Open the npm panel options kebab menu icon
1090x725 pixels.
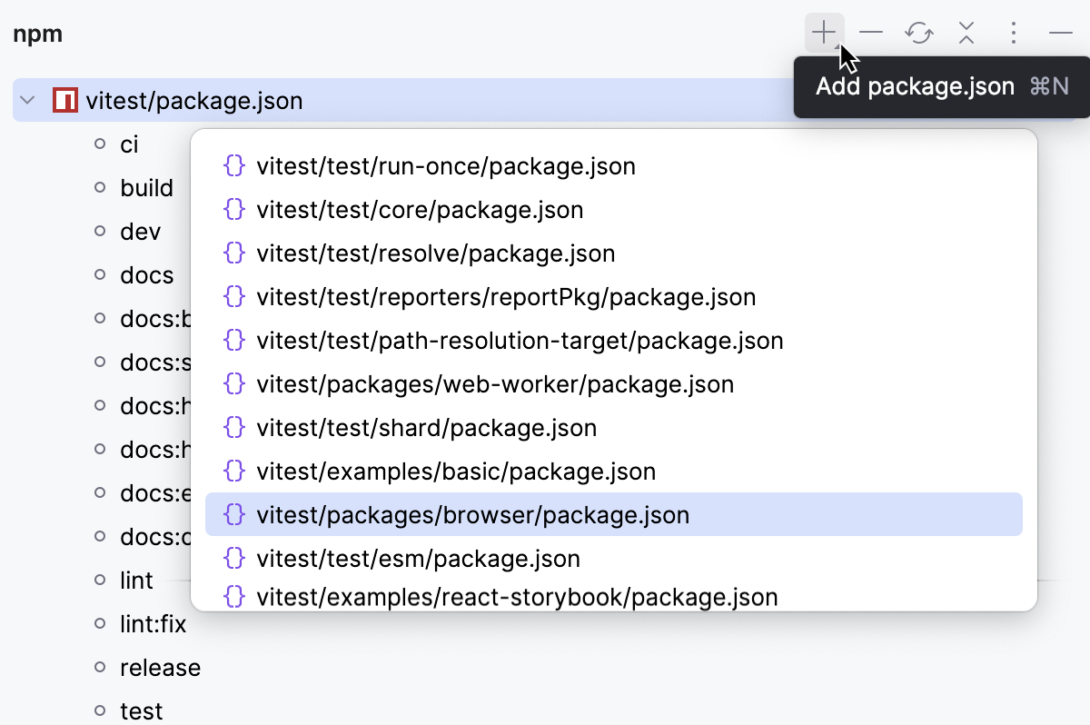(1012, 32)
